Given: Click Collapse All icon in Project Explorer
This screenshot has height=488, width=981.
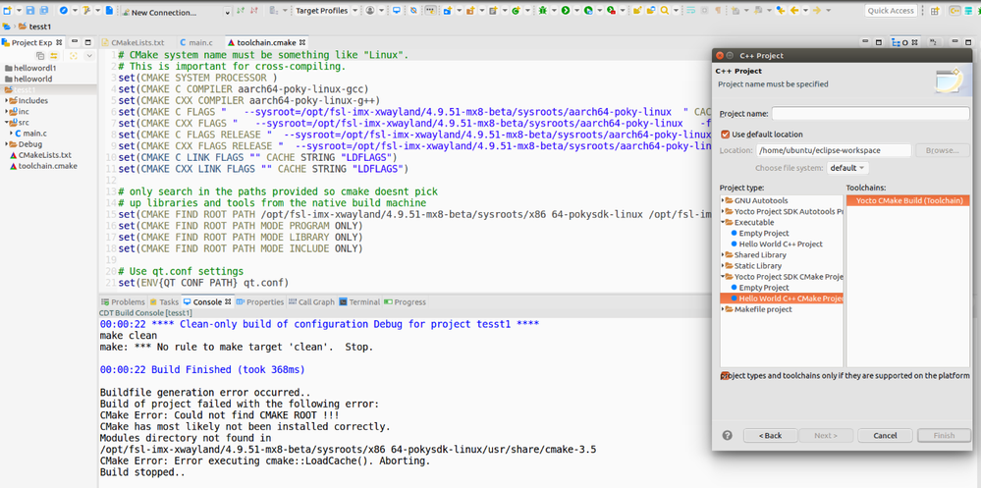Looking at the screenshot, I should [40, 56].
